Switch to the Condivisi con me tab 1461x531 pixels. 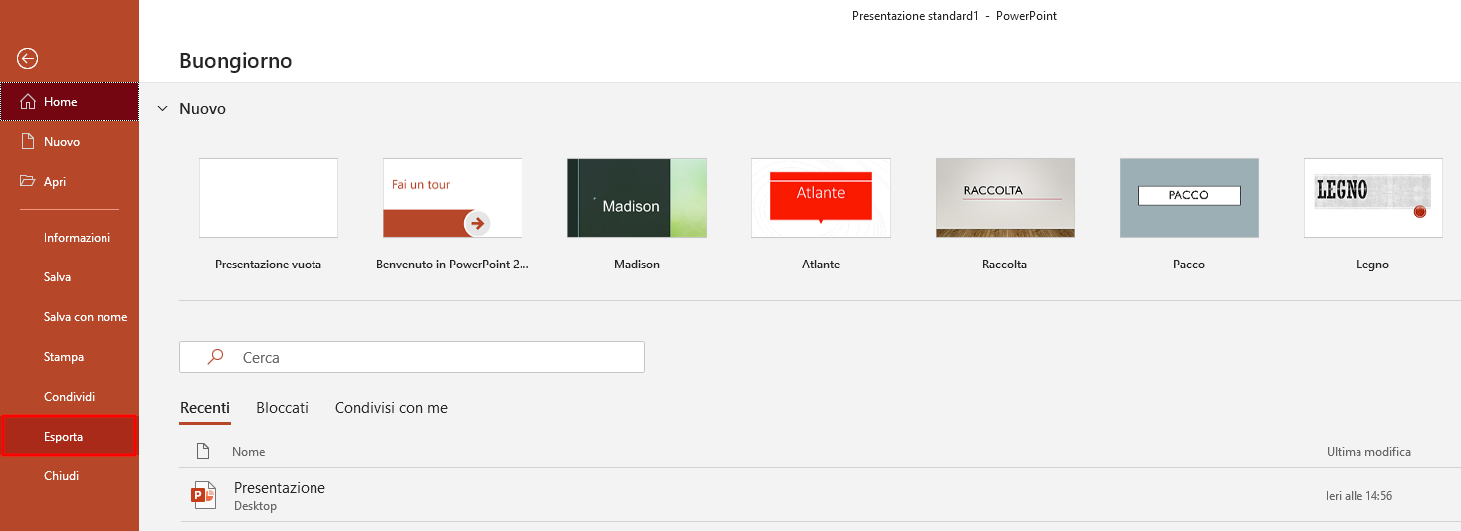pyautogui.click(x=391, y=408)
